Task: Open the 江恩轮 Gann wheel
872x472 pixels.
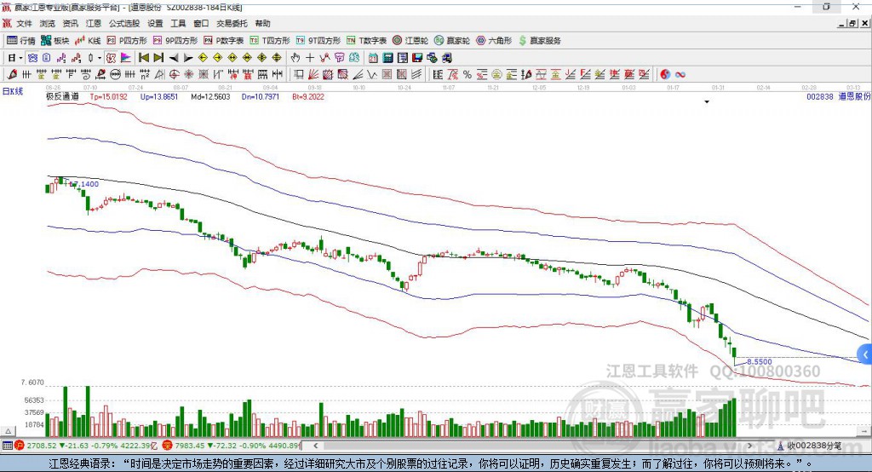Action: (x=410, y=41)
